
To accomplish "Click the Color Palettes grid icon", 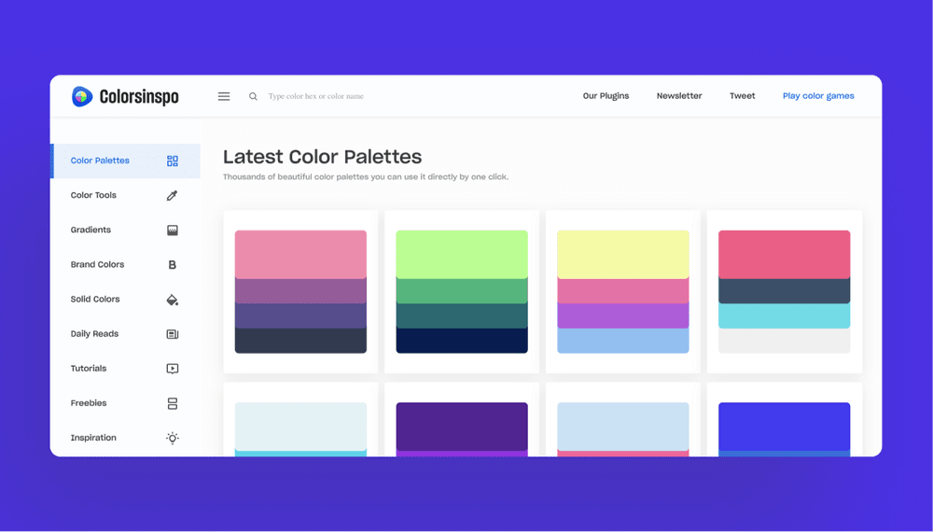I will pos(173,161).
